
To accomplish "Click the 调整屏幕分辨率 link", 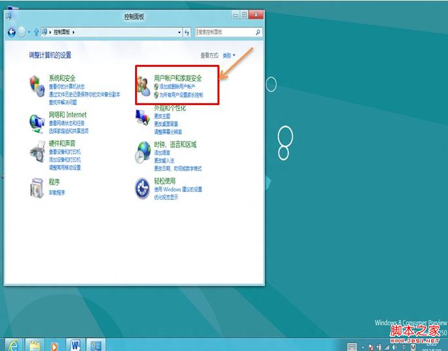I will pos(168,132).
